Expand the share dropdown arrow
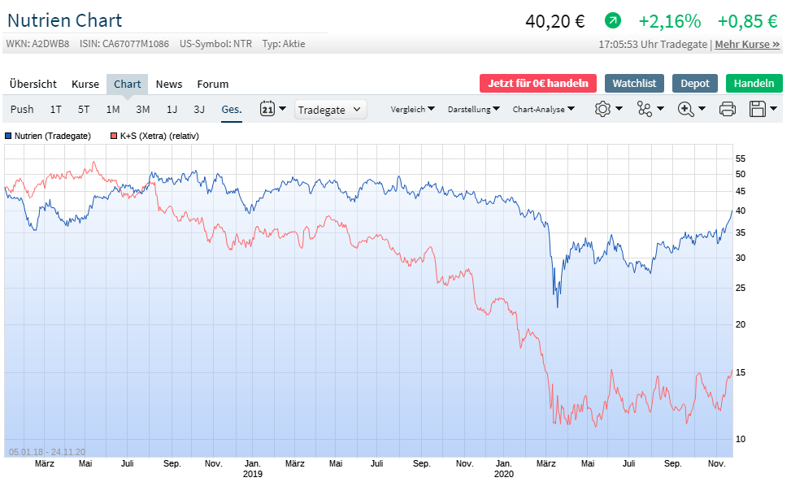791x482 pixels. click(660, 108)
